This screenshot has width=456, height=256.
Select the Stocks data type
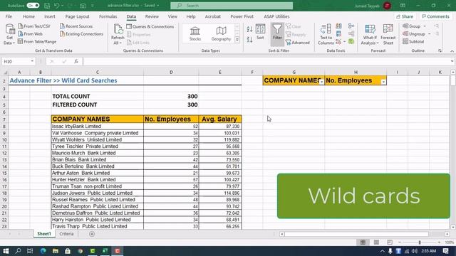coord(195,33)
